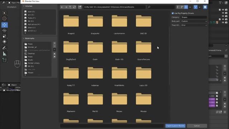Select the Scale tool in Blender
This screenshot has height=129, width=229.
(5, 36)
